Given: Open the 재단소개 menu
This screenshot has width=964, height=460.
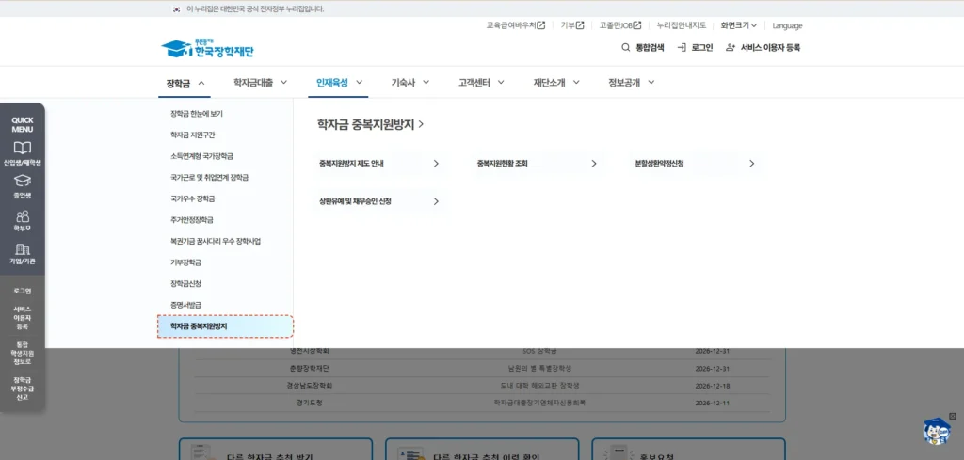Looking at the screenshot, I should click(x=556, y=82).
